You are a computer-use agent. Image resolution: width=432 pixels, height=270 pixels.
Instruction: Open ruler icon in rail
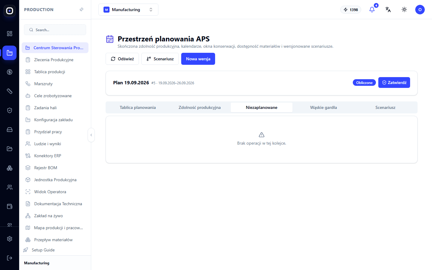click(x=10, y=91)
